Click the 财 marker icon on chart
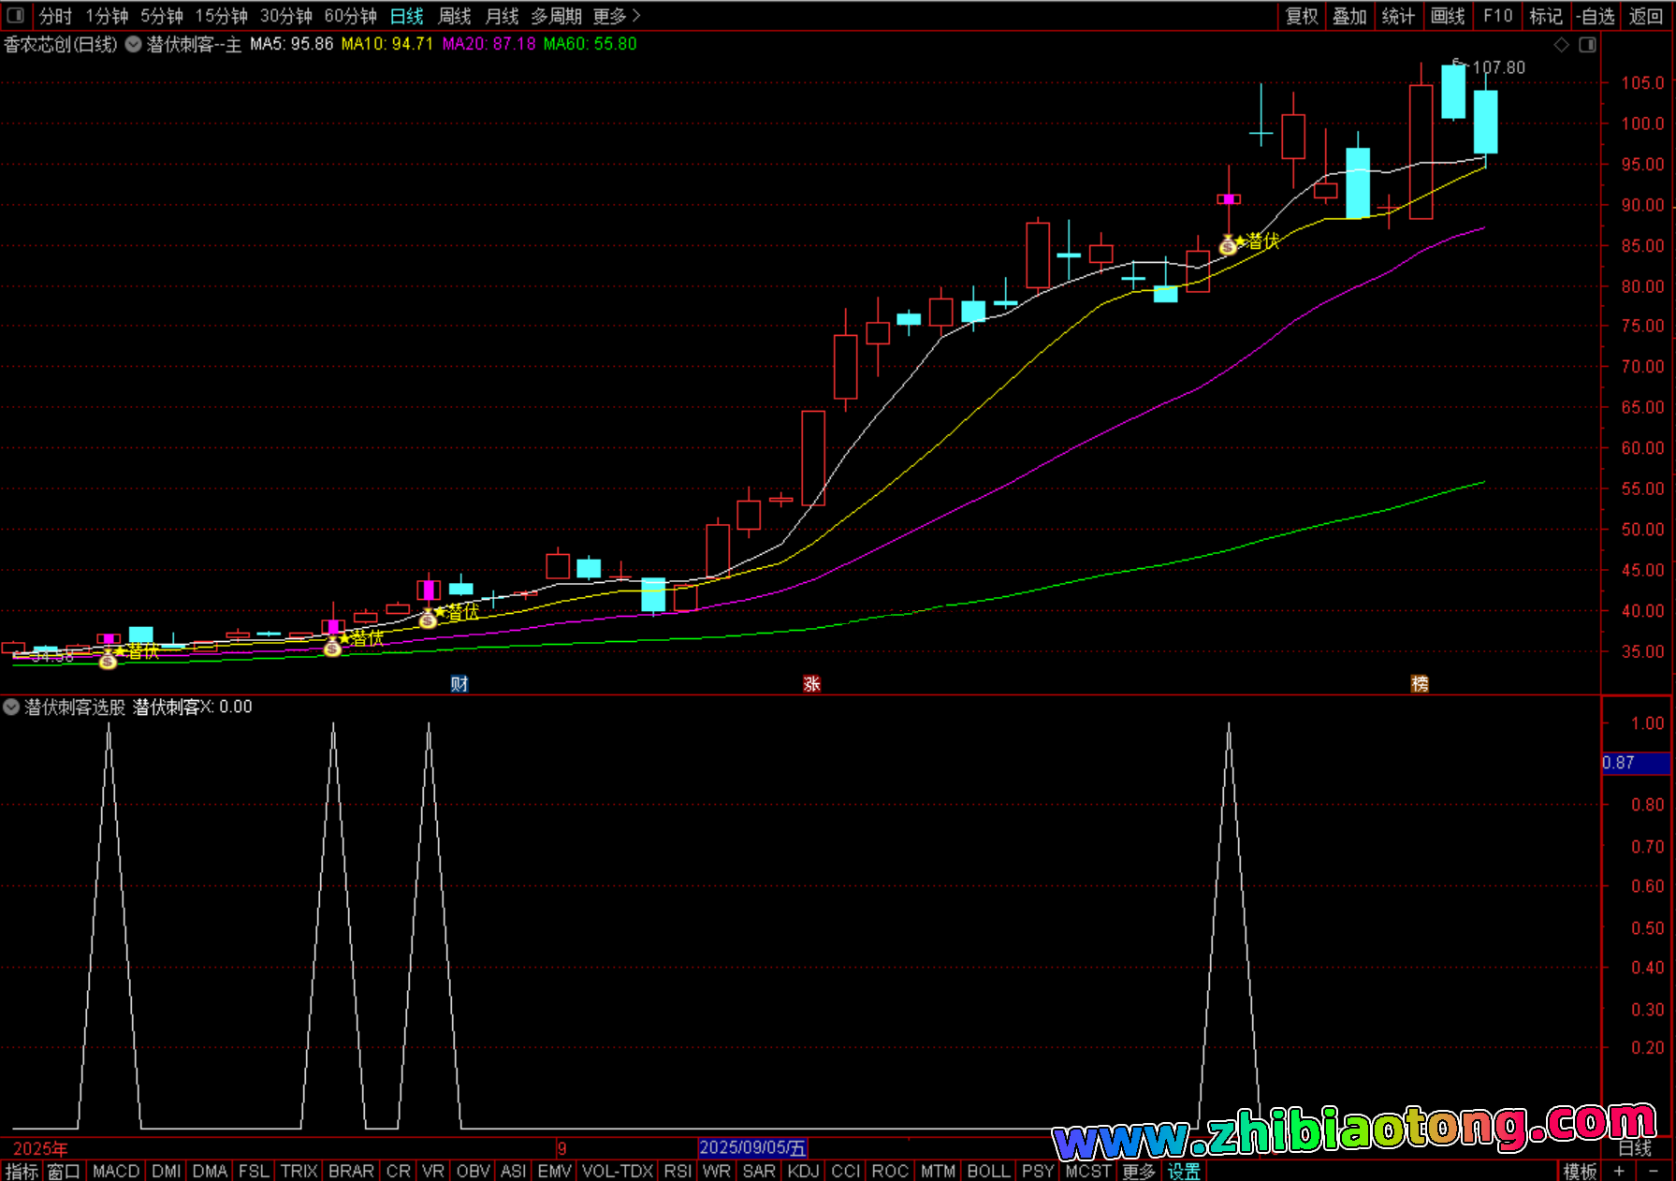 (x=459, y=684)
